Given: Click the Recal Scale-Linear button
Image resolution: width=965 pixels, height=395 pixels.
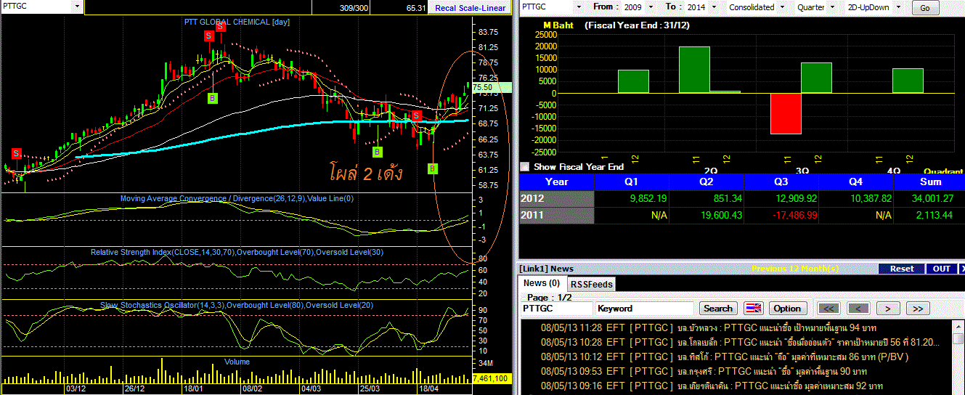Looking at the screenshot, I should [470, 8].
